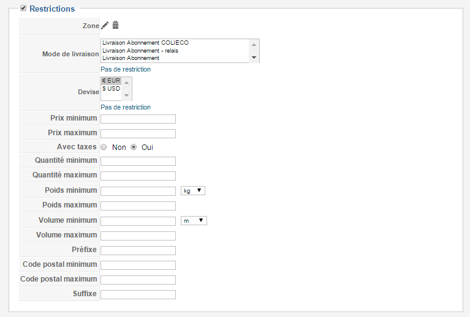The image size is (470, 317).
Task: Focus the Prix minimum input field
Action: [x=138, y=119]
